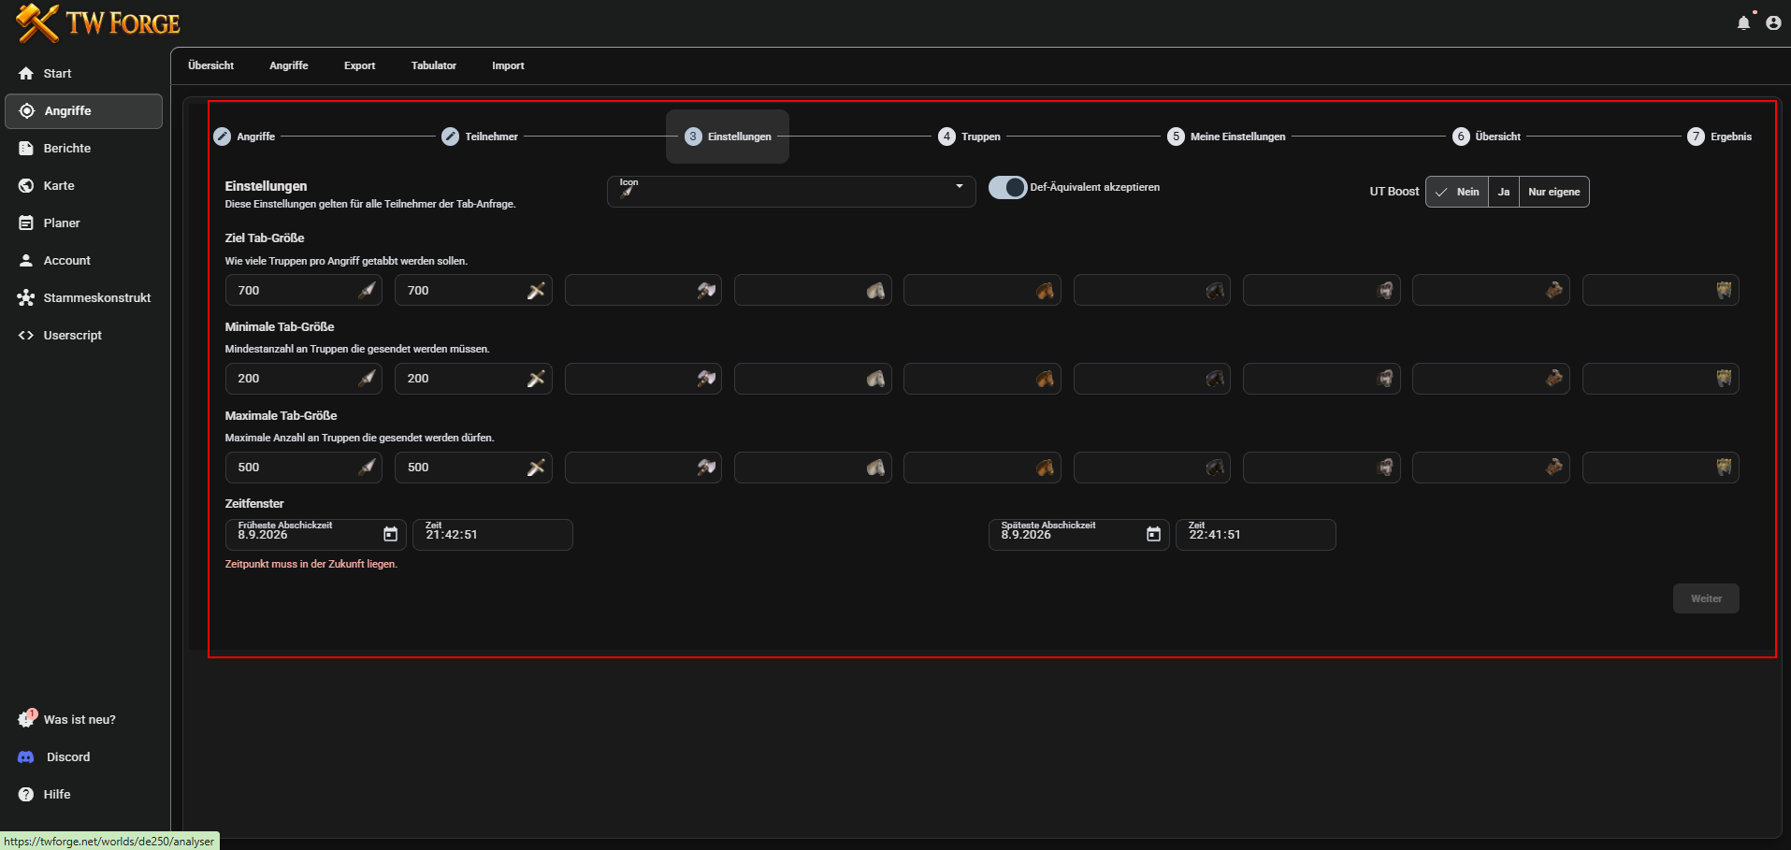This screenshot has height=850, width=1791.
Task: Focus catapult field in Maximale Tab-Größe row
Action: click(1491, 468)
